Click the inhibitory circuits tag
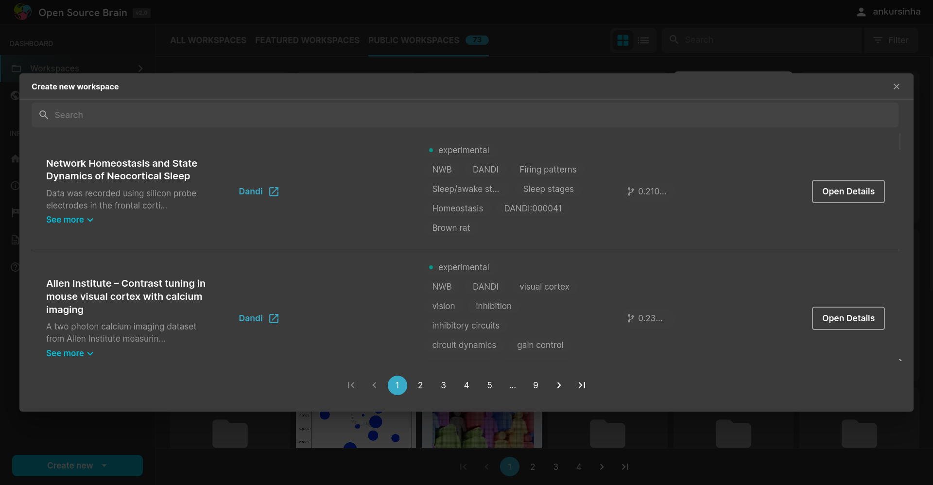The width and height of the screenshot is (933, 485). click(x=466, y=326)
